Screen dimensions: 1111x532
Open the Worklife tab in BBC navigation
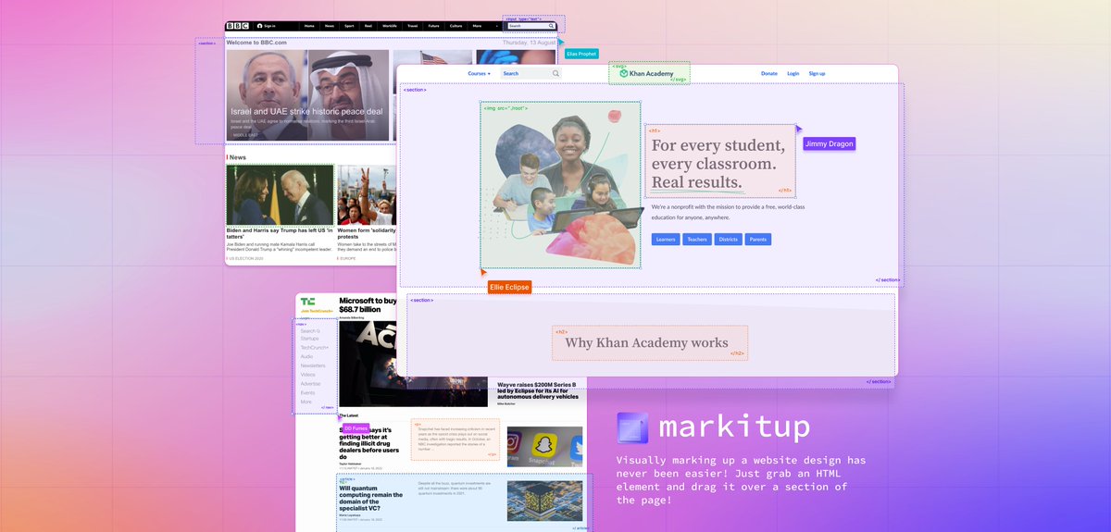click(389, 26)
